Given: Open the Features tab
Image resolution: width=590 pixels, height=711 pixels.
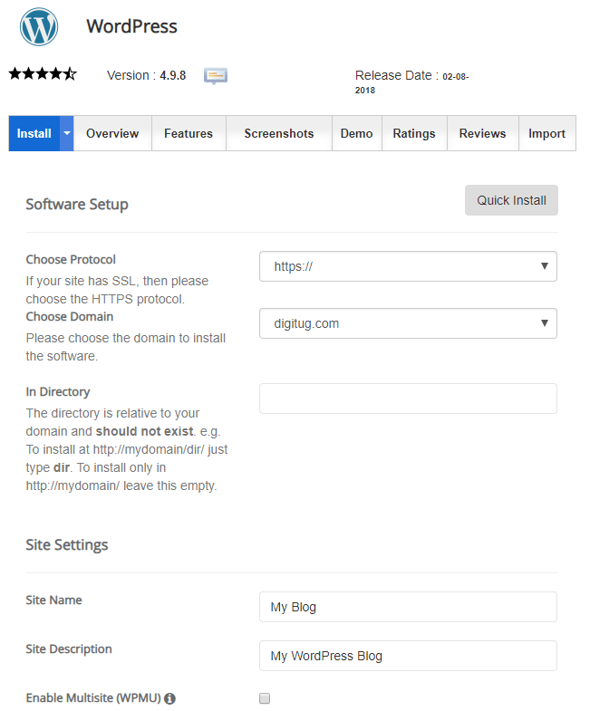Looking at the screenshot, I should point(189,133).
